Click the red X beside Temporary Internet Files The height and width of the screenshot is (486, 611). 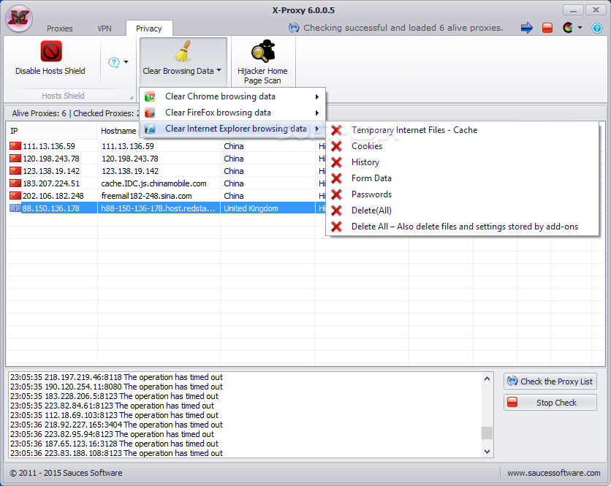(x=336, y=130)
